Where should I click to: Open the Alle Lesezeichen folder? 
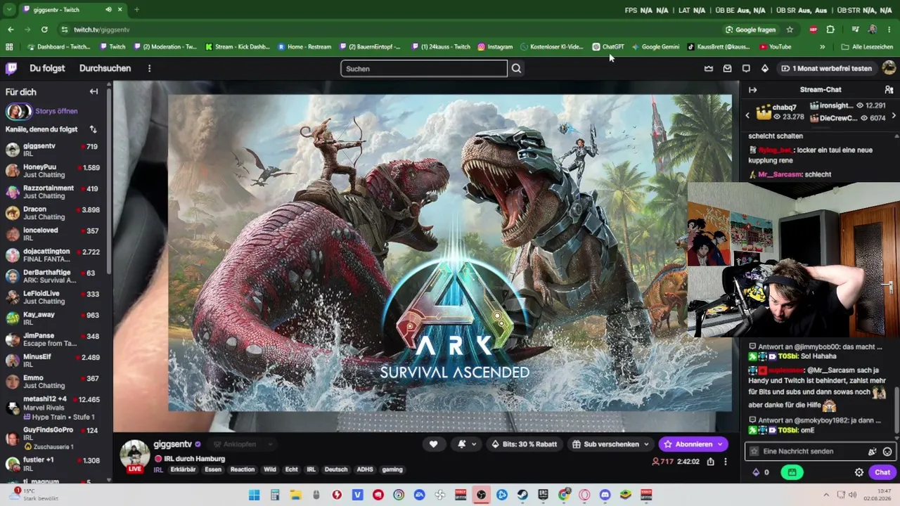(868, 47)
